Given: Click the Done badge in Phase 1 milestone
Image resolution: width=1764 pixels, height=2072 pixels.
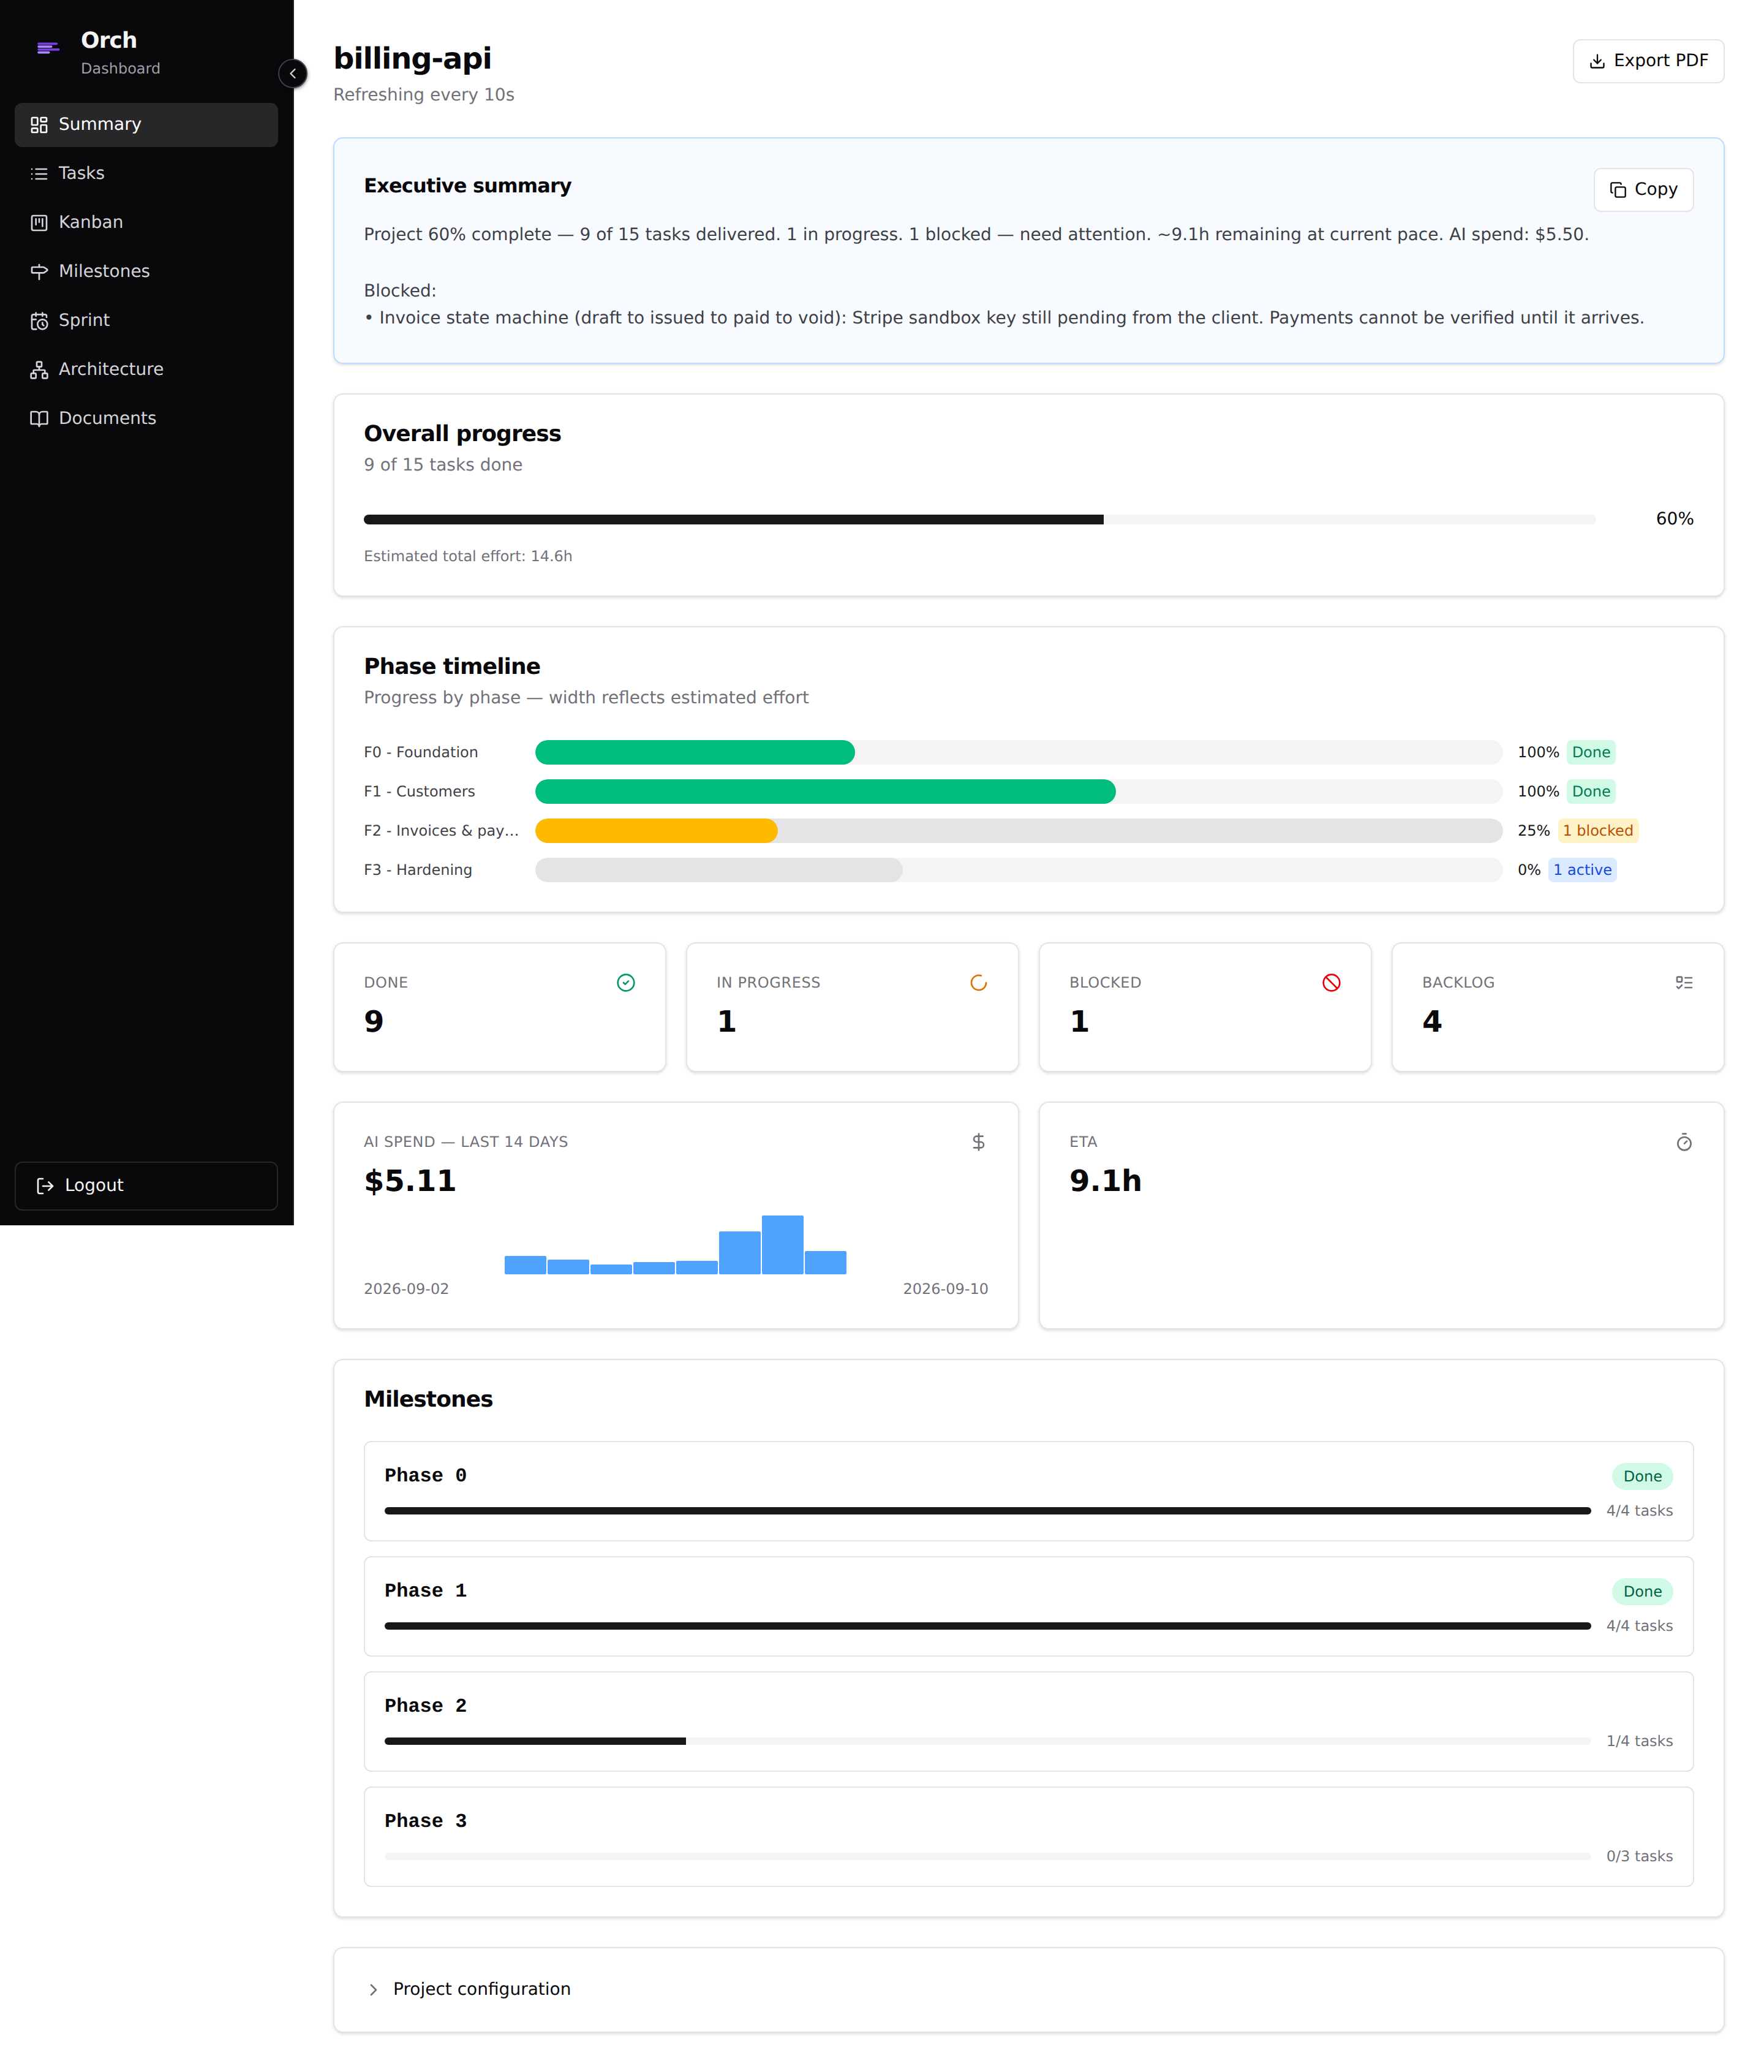Looking at the screenshot, I should (x=1642, y=1592).
